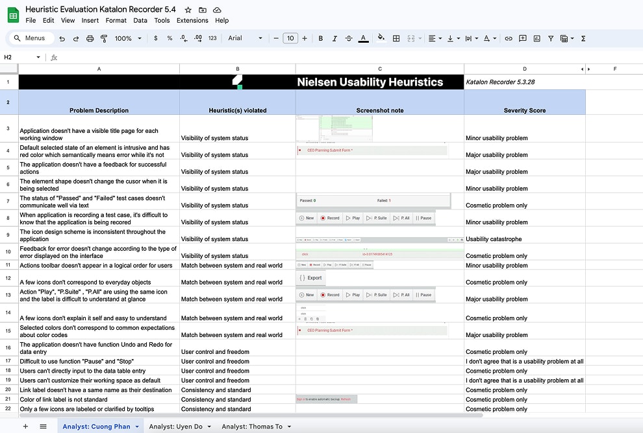The height and width of the screenshot is (433, 643).
Task: Click the Merge cells icon
Action: [411, 38]
